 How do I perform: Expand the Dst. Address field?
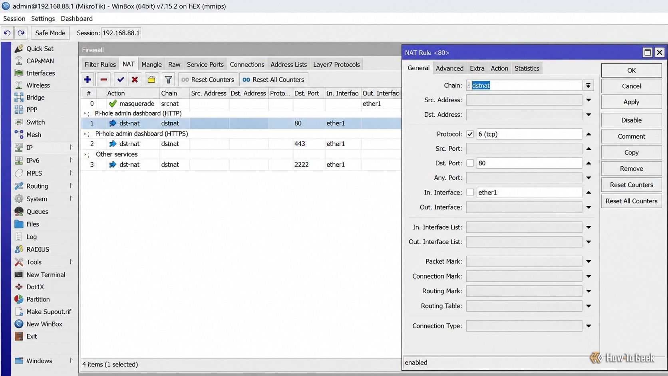tap(588, 115)
